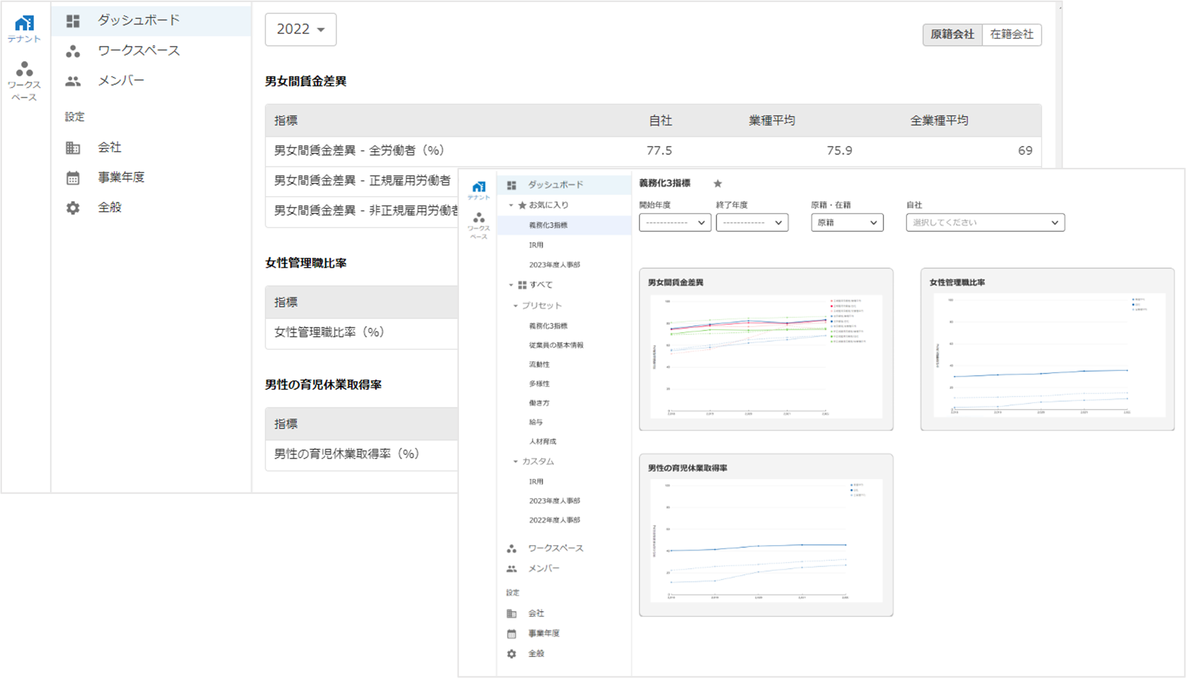Image resolution: width=1186 pixels, height=678 pixels.
Task: Click the 会社 building icon in back sidebar
Action: tap(73, 148)
